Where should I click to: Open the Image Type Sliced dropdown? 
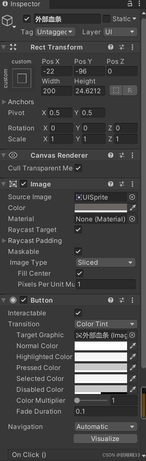pyautogui.click(x=105, y=263)
